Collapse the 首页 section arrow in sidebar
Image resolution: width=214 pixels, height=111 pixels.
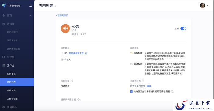coord(30,15)
